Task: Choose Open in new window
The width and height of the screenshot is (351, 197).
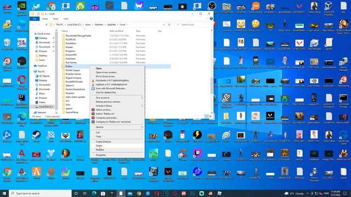Action: [x=106, y=72]
